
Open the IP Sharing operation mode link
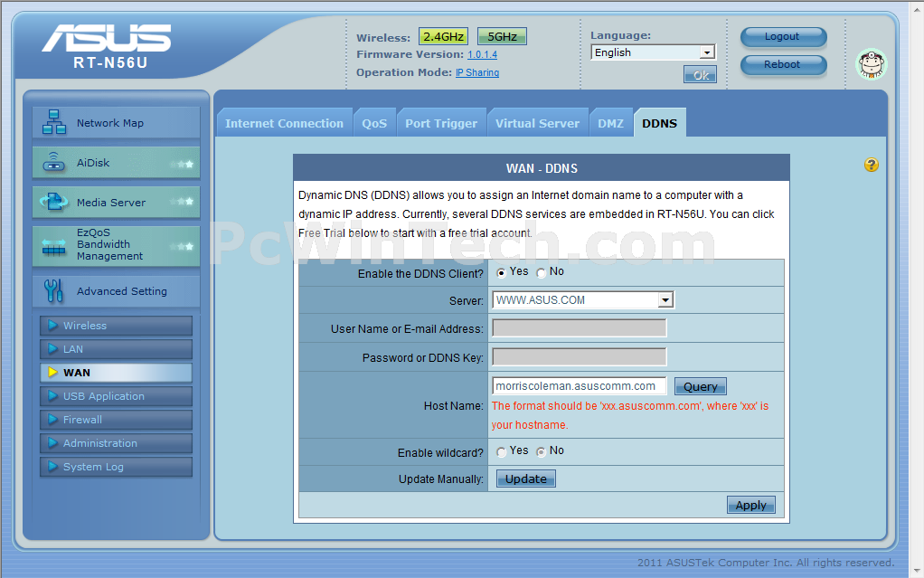click(477, 72)
